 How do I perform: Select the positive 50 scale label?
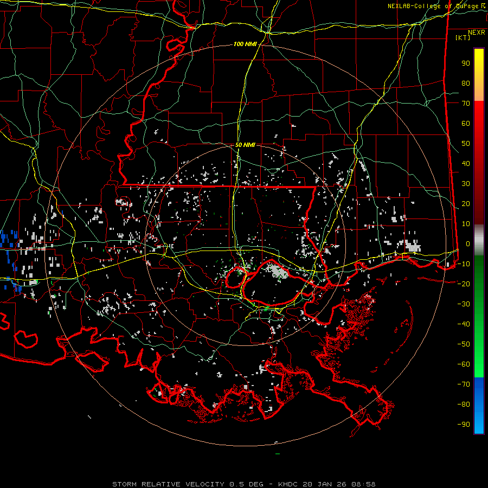(466, 144)
